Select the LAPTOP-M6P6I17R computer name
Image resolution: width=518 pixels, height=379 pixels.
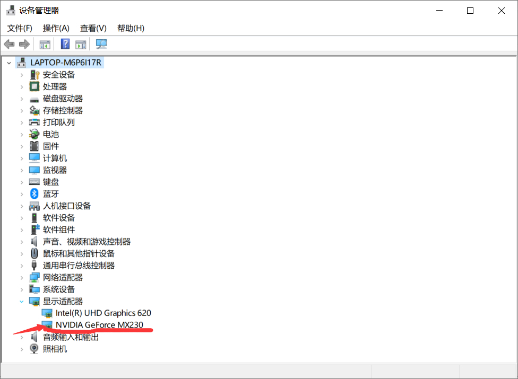coord(66,63)
